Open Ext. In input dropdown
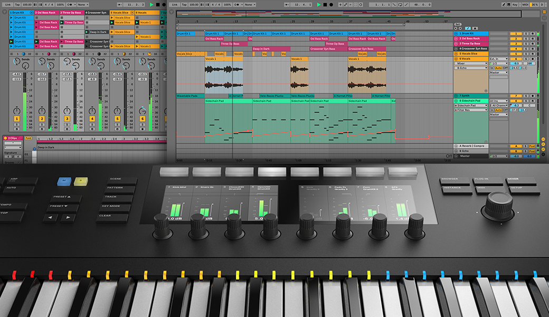This screenshot has height=317, width=549. click(498, 59)
